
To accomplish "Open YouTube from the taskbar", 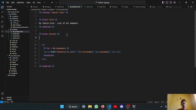I will pos(115,107).
